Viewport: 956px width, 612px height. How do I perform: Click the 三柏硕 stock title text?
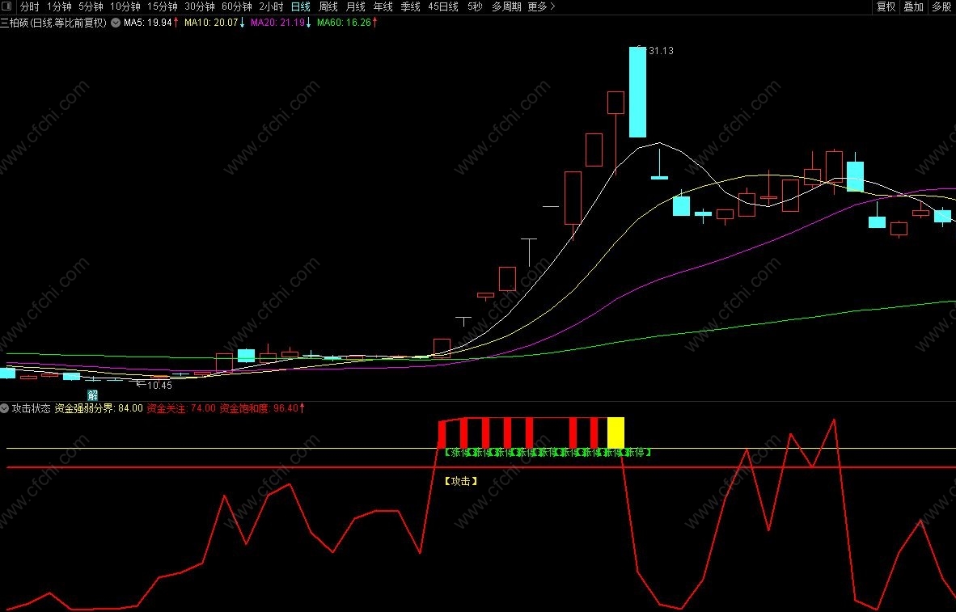(53, 23)
